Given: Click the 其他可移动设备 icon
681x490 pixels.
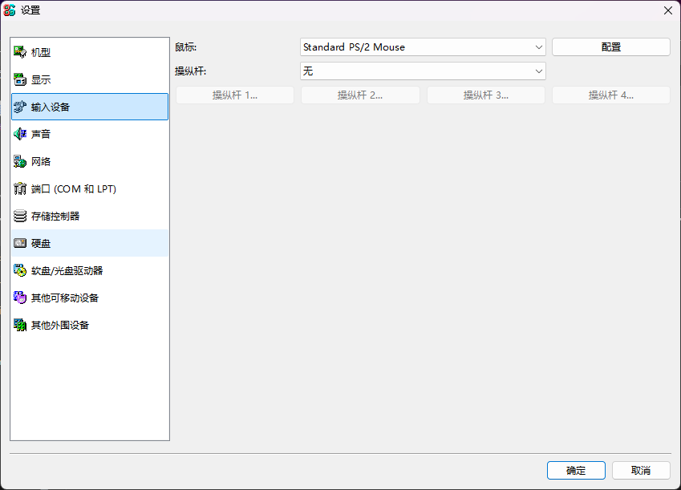Looking at the screenshot, I should [x=20, y=298].
